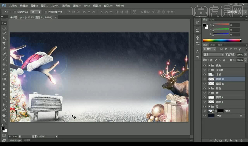Viewport: 248px width, 146px height.
Task: Select the Brush tool
Action: tap(4, 59)
